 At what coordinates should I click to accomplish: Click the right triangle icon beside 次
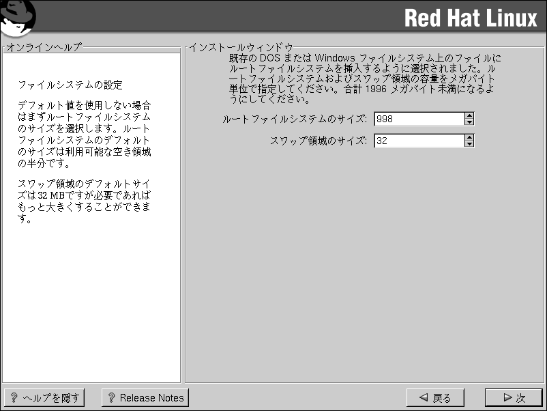pyautogui.click(x=507, y=398)
